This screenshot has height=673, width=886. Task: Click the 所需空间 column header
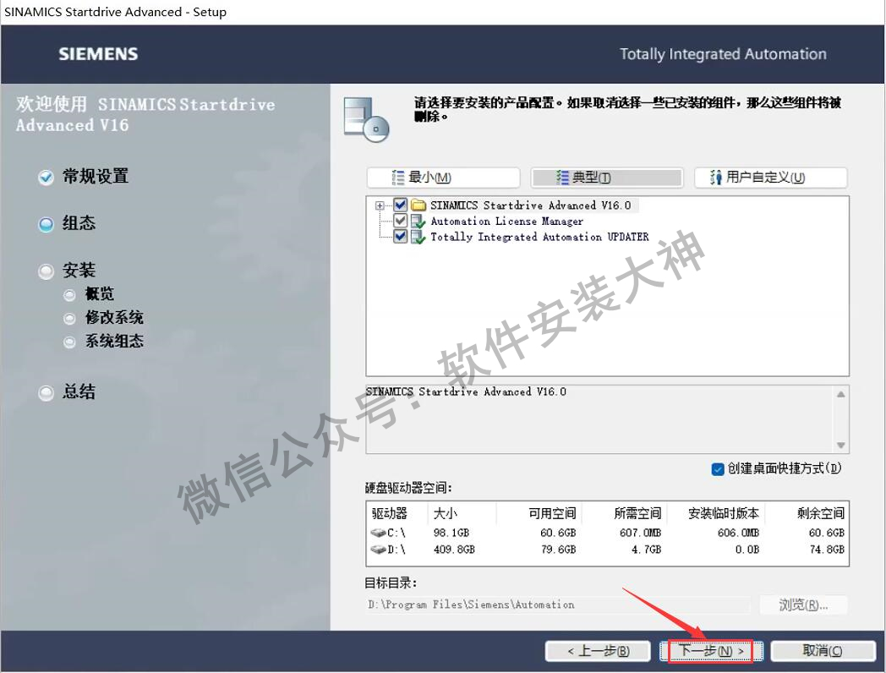click(637, 513)
